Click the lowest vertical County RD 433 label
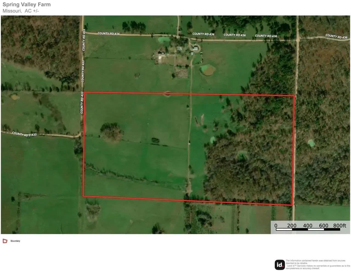 point(82,102)
